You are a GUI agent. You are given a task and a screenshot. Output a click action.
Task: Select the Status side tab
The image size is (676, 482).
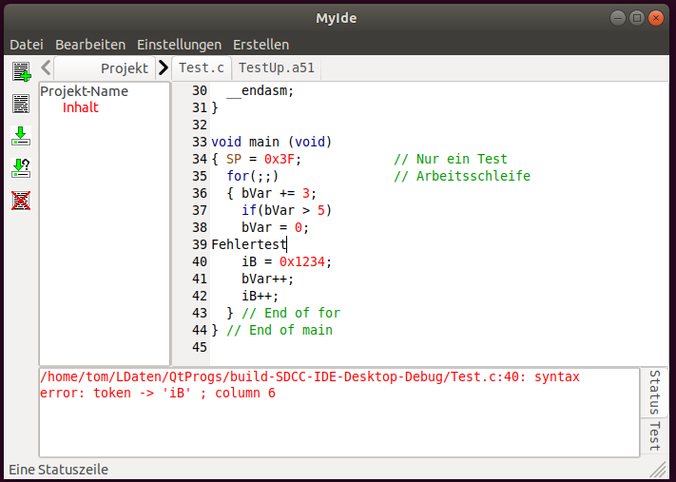654,393
